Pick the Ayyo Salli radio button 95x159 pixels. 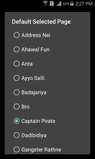point(17,78)
